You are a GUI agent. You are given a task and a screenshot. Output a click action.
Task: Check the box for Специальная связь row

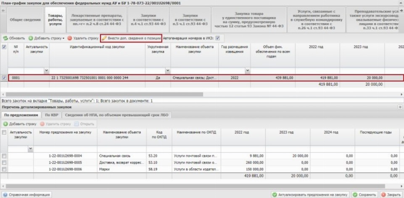pos(4,156)
